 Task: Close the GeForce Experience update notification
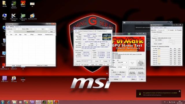point(180,91)
